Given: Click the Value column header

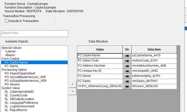Looking at the screenshot, I should [100, 49].
